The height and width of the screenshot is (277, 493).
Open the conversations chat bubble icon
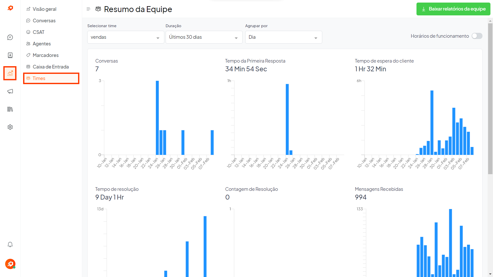click(10, 37)
